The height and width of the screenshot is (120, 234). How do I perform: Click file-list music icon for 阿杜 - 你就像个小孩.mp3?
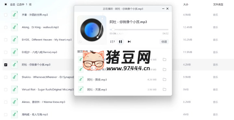[15, 65]
